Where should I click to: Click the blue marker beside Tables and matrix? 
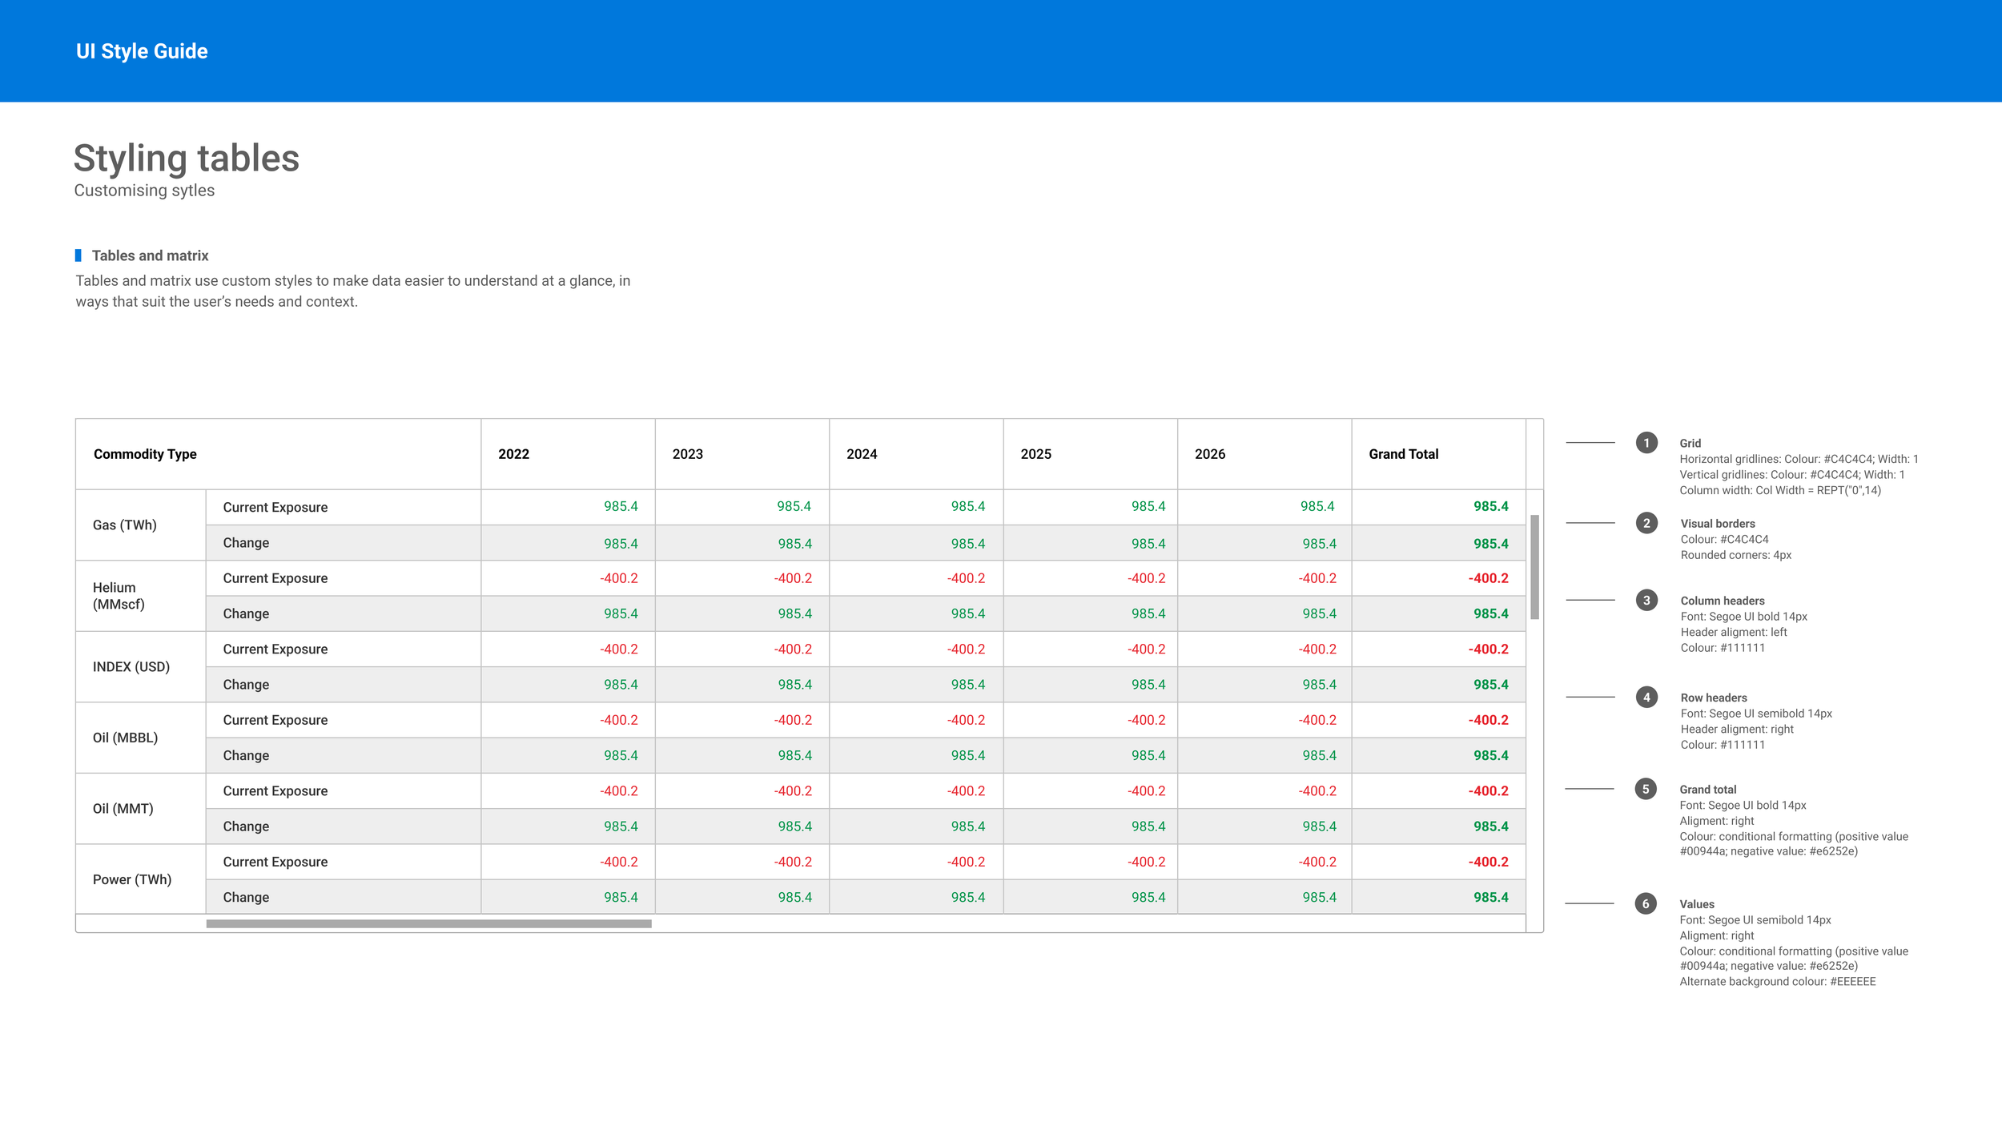coord(78,255)
